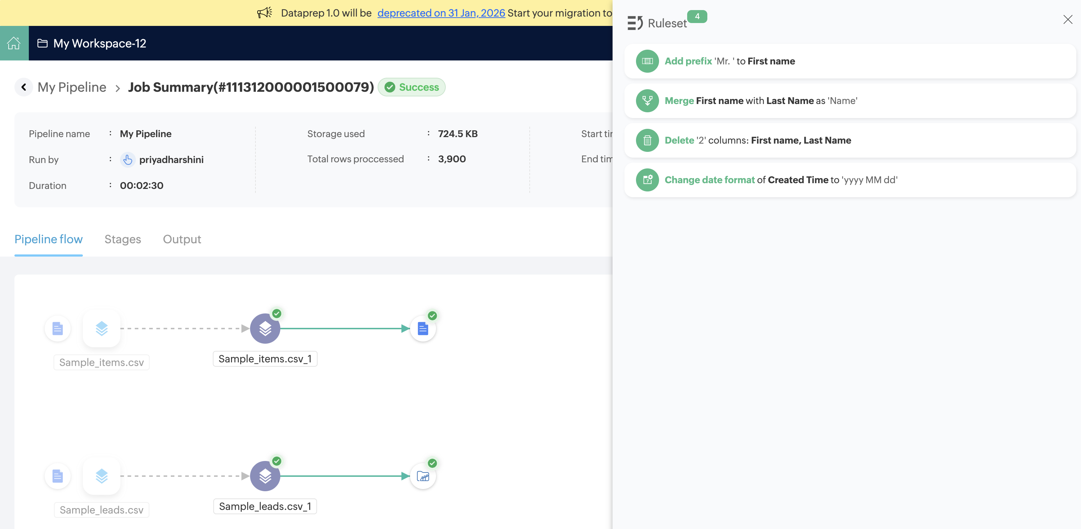Click the Sample_items.csv source file icon

point(58,329)
